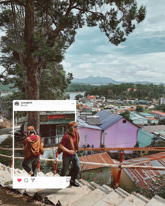This screenshot has height=206, width=165.
Task: Open comments via the speech bubble icon
Action: tap(26, 180)
